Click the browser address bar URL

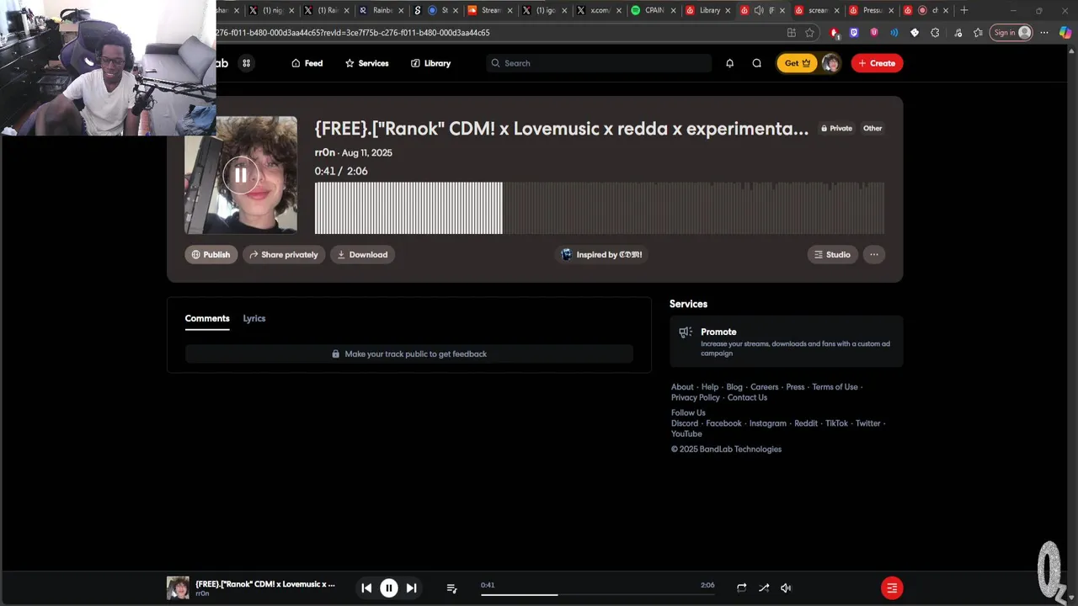point(354,33)
